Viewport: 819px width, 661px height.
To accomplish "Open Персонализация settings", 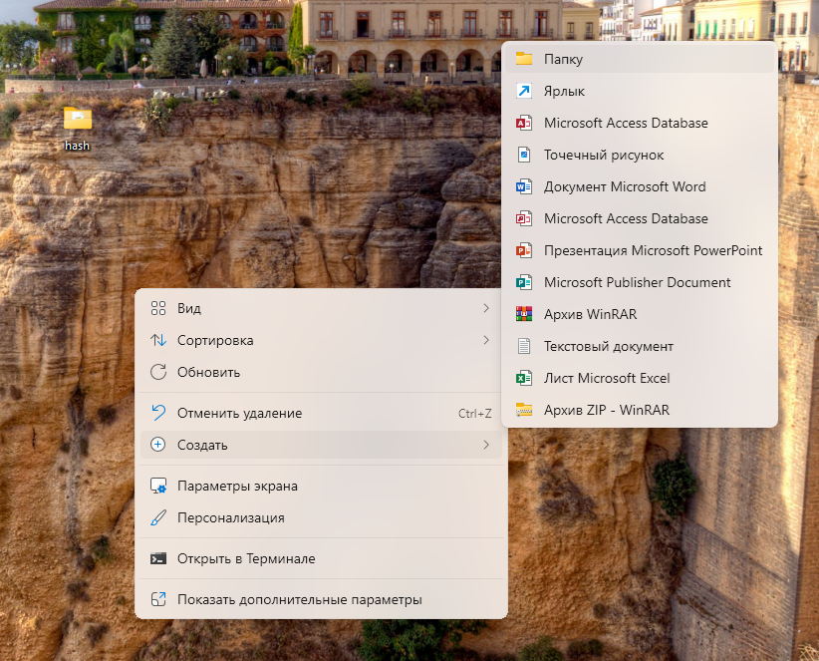I will click(x=230, y=517).
